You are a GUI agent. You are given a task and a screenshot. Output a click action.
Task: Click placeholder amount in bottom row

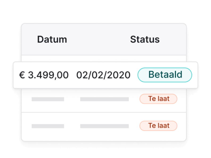click(48, 126)
